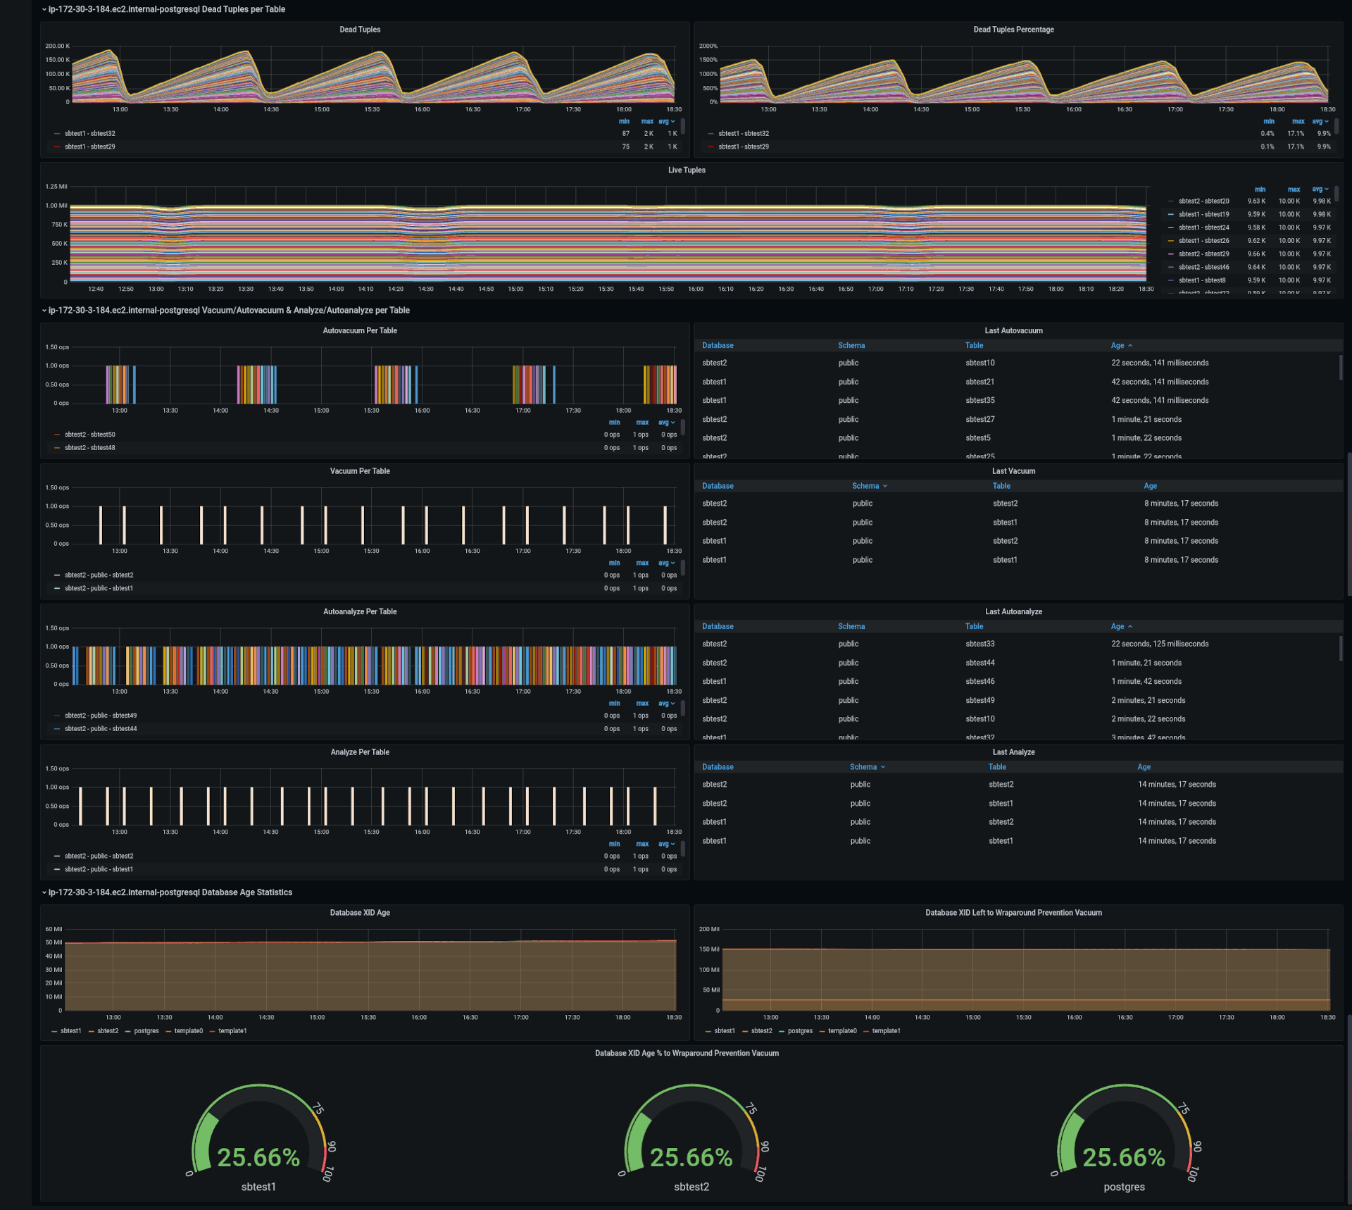Click Age sort arrow in Last Autoanalyze table
The width and height of the screenshot is (1352, 1210).
point(1130,627)
